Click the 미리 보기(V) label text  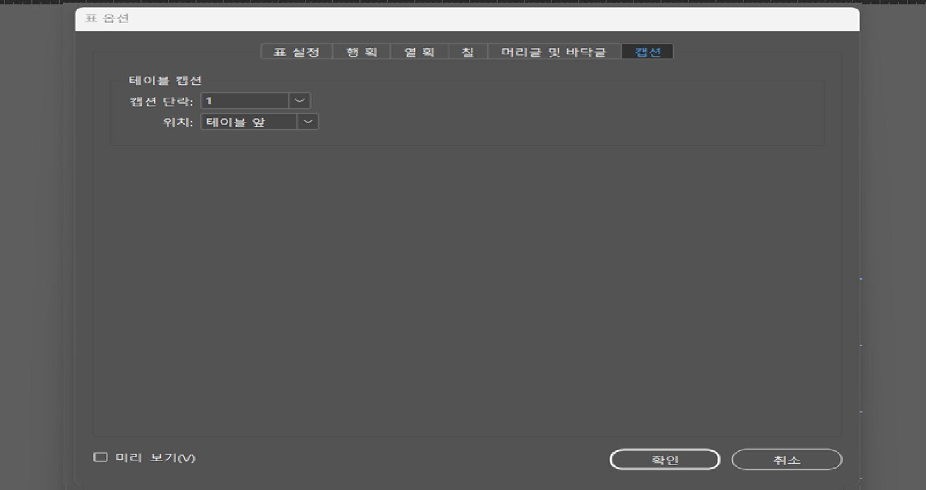155,458
